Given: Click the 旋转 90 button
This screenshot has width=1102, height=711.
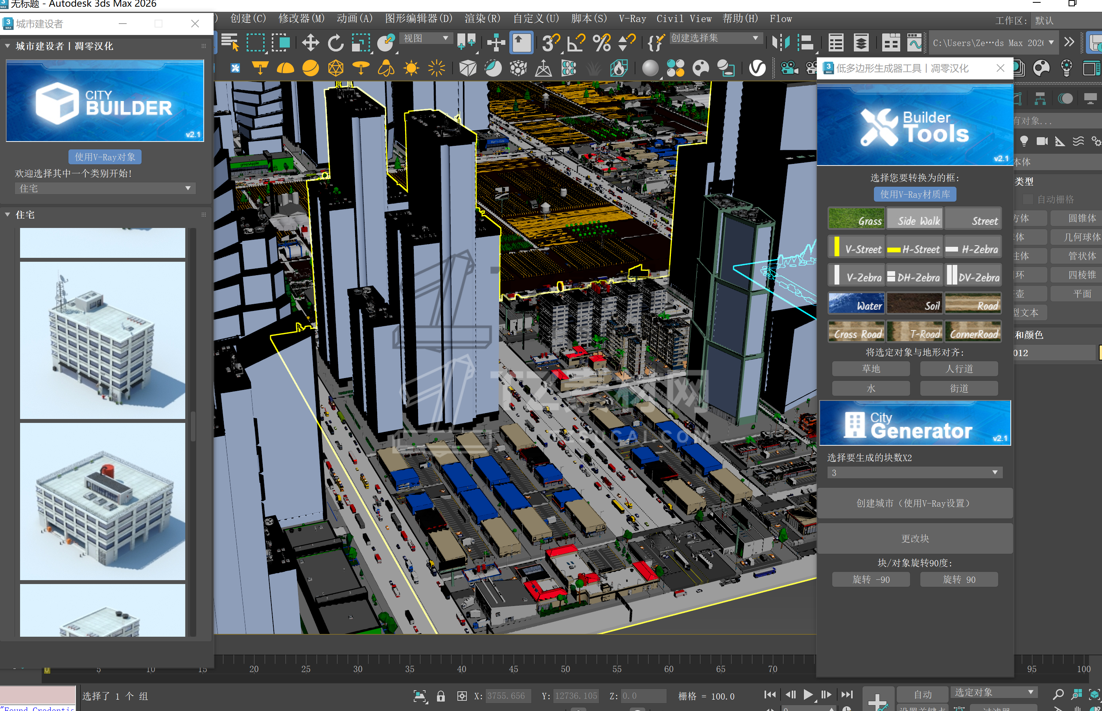Looking at the screenshot, I should 959,579.
